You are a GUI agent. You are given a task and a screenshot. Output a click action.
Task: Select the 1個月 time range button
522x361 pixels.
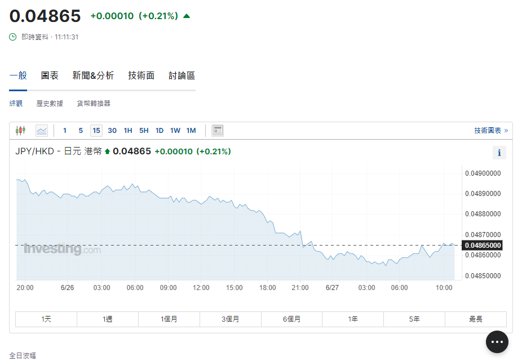pyautogui.click(x=169, y=319)
